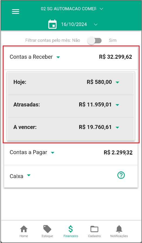Select the Financeiro dollar sign icon

71,229
